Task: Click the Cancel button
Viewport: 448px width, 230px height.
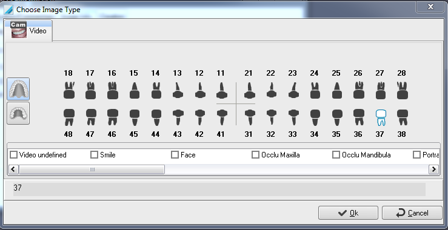Action: 412,213
